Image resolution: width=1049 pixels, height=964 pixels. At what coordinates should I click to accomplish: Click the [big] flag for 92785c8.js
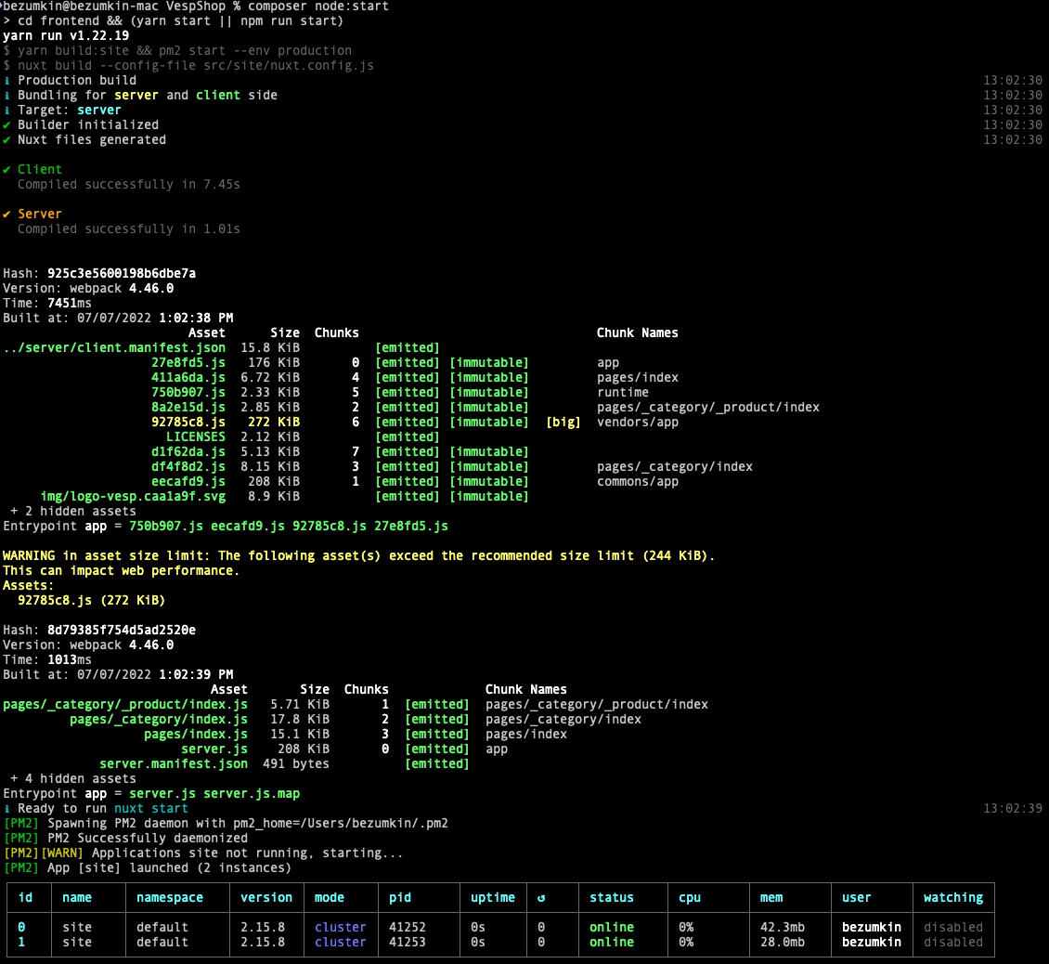(563, 422)
